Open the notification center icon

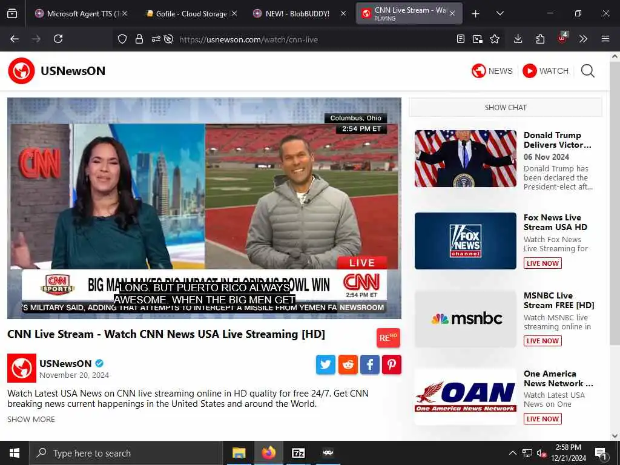(600, 453)
